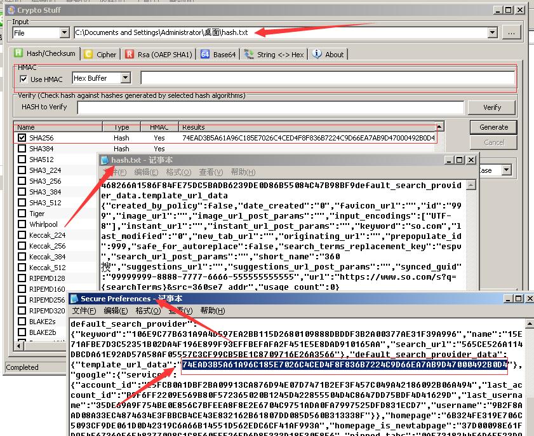Check the Tiger algorithm checkbox

point(22,214)
